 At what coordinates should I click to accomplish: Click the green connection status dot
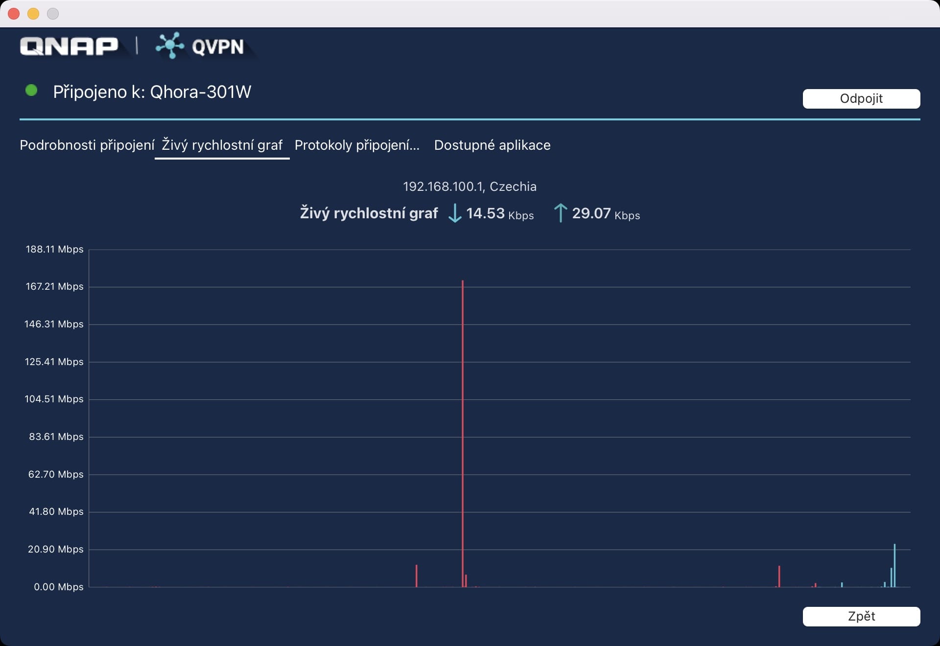[x=31, y=91]
